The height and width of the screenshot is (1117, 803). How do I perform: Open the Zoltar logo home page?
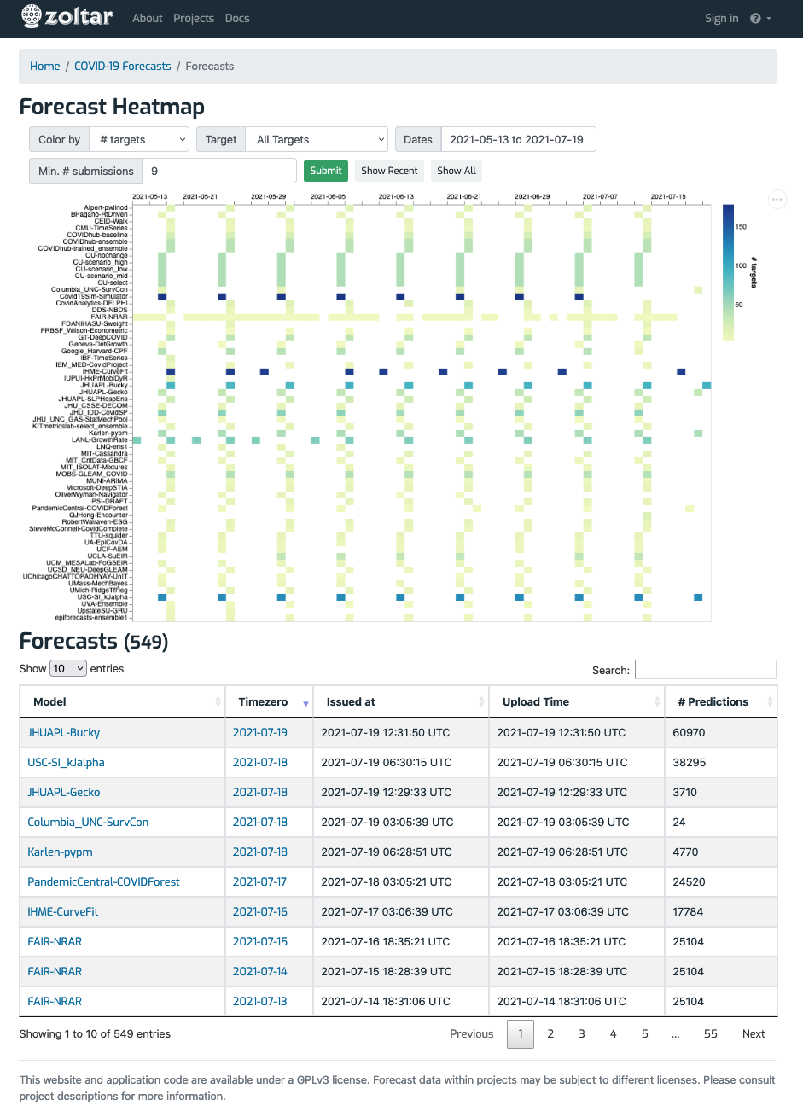pos(67,16)
